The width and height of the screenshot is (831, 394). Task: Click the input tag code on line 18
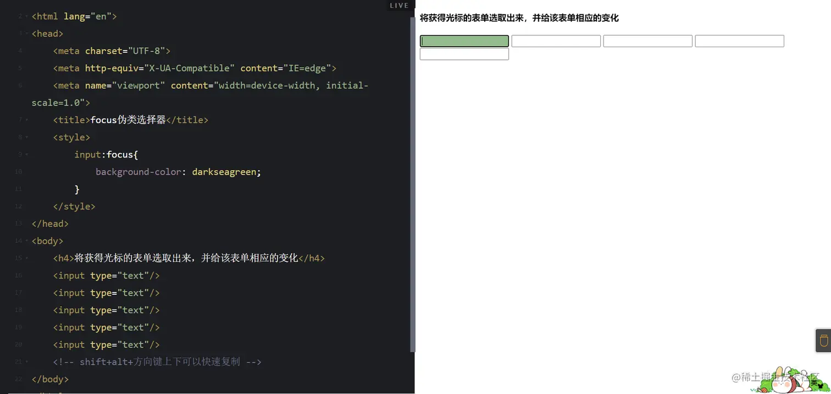click(x=107, y=310)
